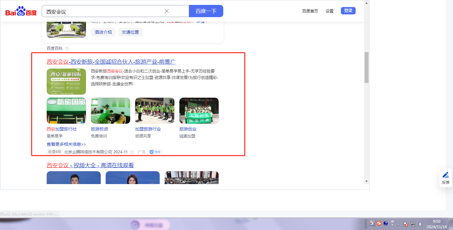The width and height of the screenshot is (453, 230).
Task: Expand the arrow beside the 广告 label
Action: [132, 152]
